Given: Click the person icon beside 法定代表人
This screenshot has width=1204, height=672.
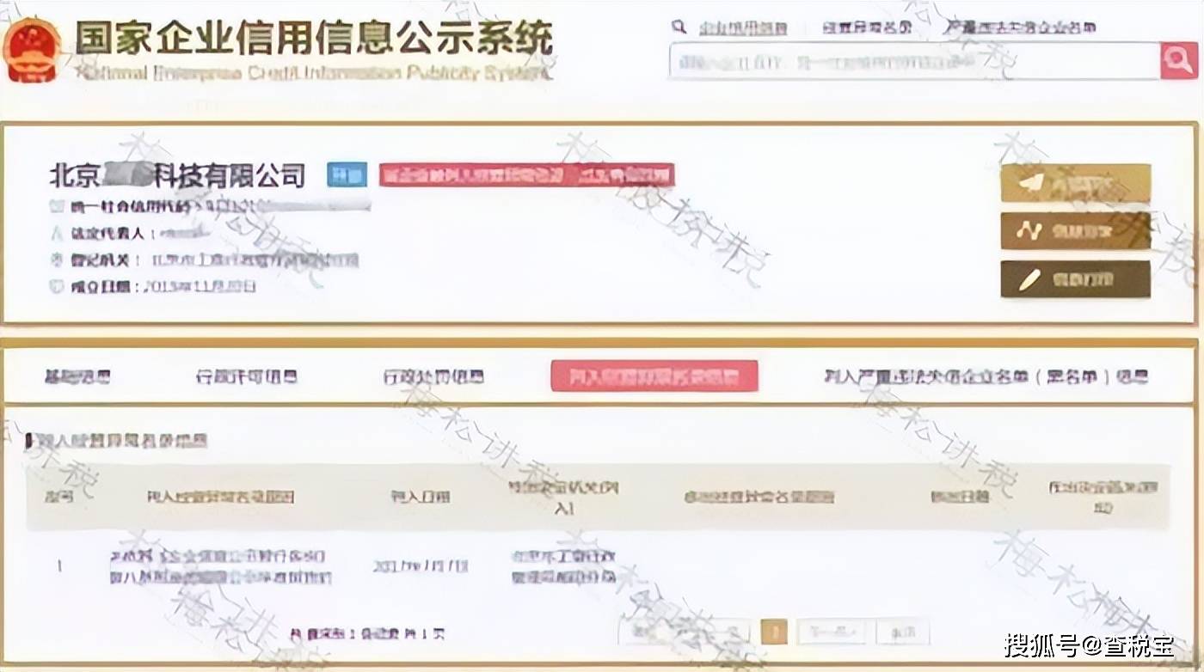Looking at the screenshot, I should tap(57, 233).
